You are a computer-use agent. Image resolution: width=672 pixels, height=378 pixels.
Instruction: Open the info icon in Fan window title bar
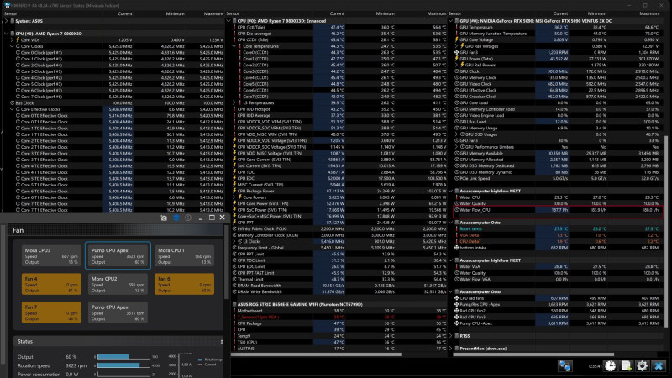[x=187, y=218]
